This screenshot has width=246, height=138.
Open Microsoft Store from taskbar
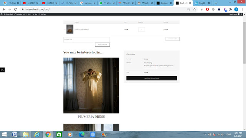[59, 135]
